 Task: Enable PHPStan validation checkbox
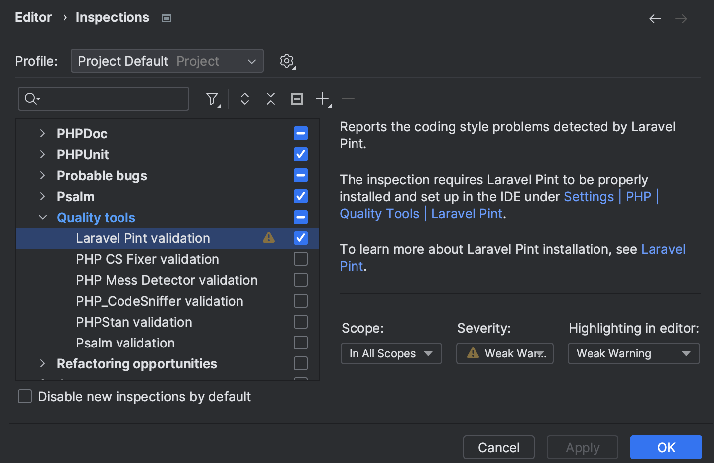[301, 322]
